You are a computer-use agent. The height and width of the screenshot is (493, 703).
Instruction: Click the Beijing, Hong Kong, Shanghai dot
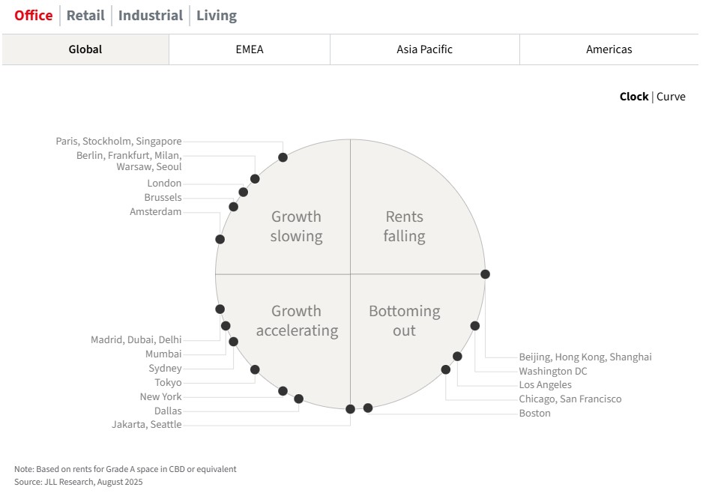click(485, 274)
